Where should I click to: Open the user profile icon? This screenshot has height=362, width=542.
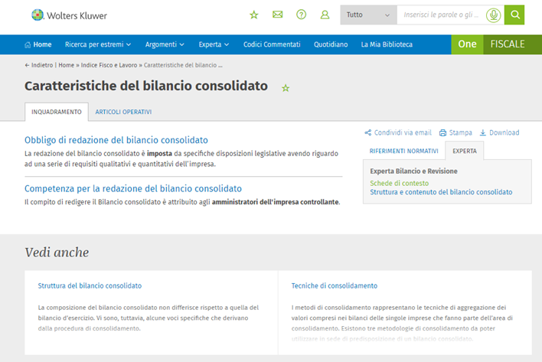tap(325, 15)
